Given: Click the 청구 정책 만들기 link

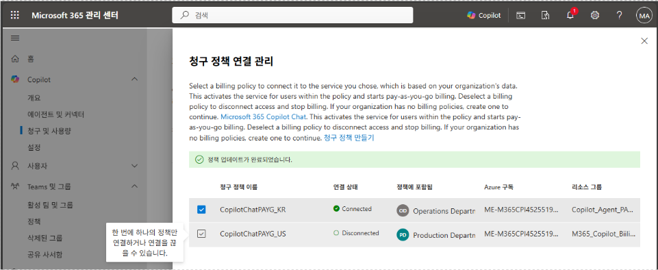Looking at the screenshot, I should (349, 138).
